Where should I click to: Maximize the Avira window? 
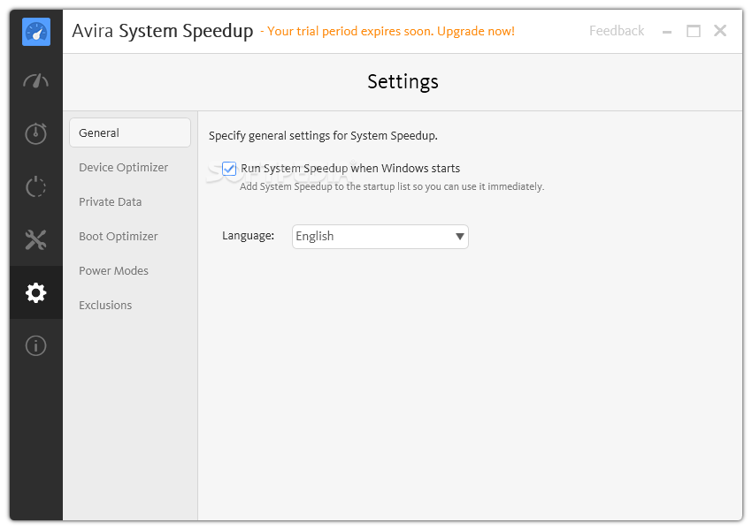[x=694, y=31]
